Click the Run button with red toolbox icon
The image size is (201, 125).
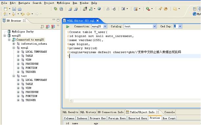(x=148, y=9)
